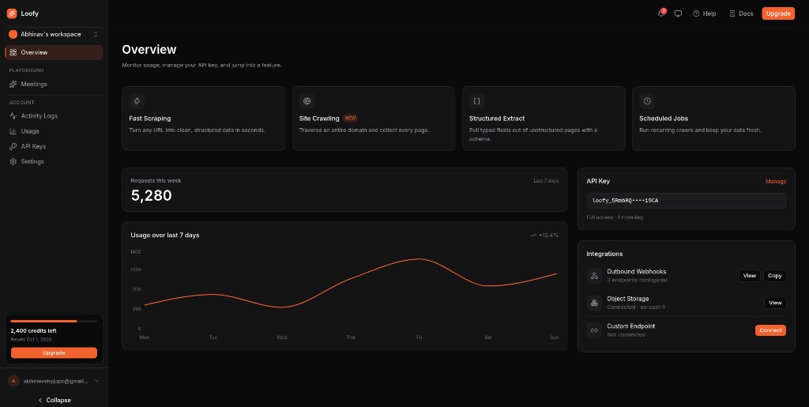Screen dimensions: 809x407
Task: Select Overview in the sidebar
Action: [54, 52]
